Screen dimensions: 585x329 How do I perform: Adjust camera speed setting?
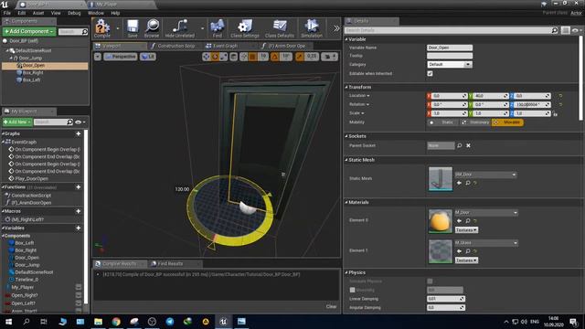click(x=330, y=57)
